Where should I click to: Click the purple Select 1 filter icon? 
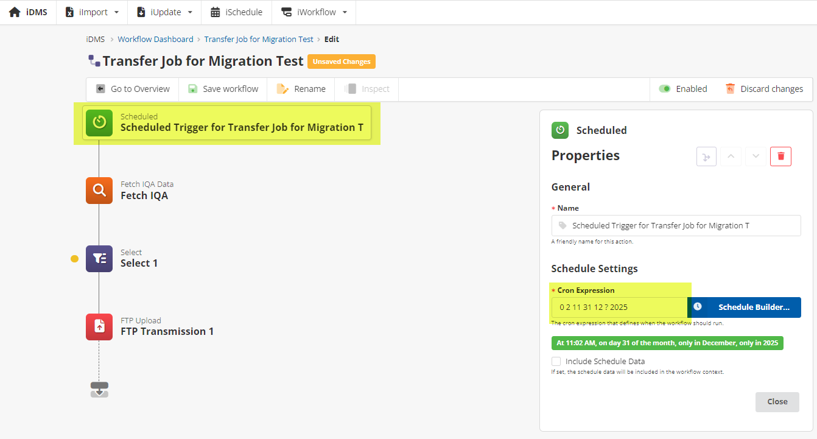pyautogui.click(x=99, y=259)
